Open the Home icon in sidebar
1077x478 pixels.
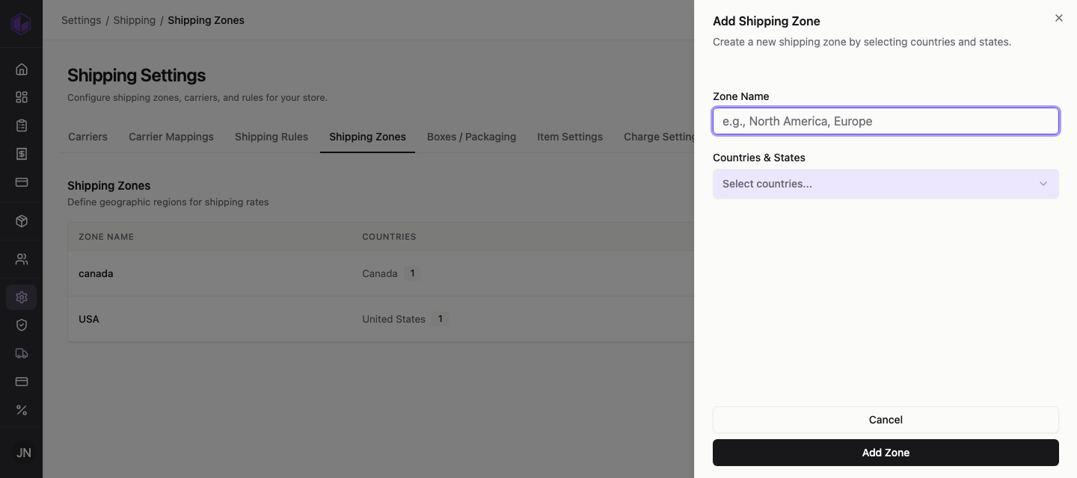coord(22,69)
